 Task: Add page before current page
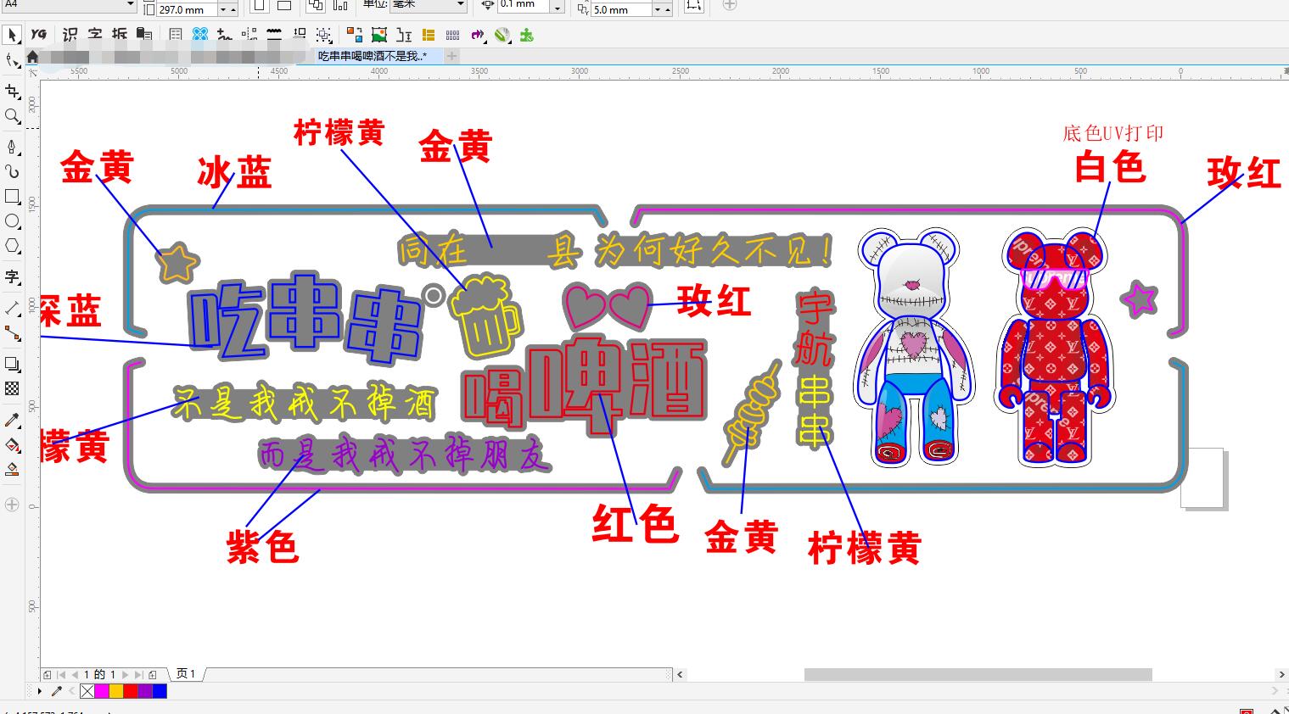tap(48, 675)
